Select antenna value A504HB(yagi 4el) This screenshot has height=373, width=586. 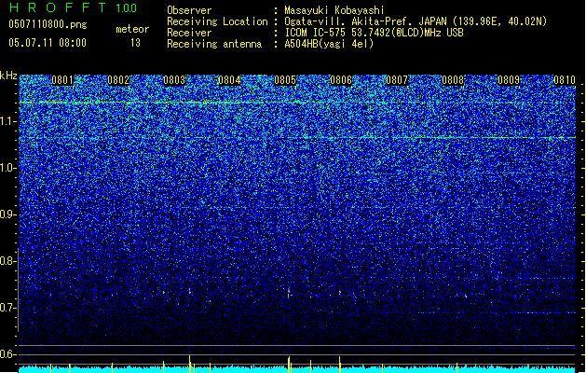click(329, 44)
